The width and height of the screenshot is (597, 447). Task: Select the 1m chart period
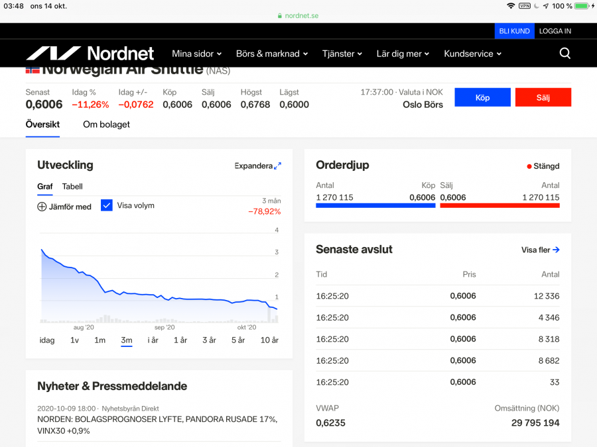click(99, 340)
